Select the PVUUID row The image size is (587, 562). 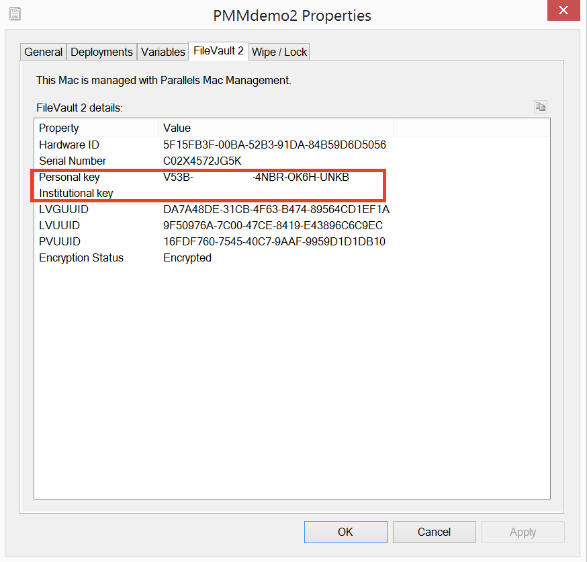292,241
